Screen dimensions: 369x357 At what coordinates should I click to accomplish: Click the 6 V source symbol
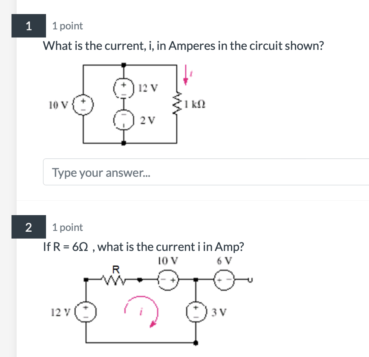[x=224, y=279]
